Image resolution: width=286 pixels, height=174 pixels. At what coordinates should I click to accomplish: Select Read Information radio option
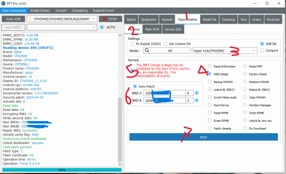[210, 66]
